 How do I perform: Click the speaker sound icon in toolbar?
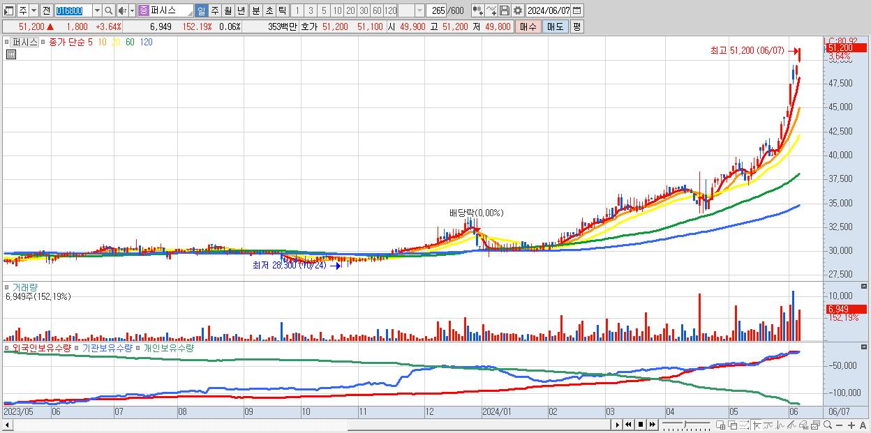click(x=122, y=10)
